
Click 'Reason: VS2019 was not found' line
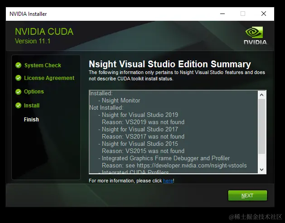pos(143,122)
